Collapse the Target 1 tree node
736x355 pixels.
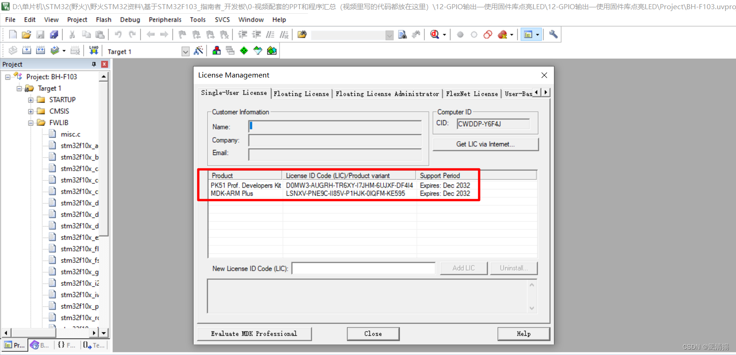19,89
